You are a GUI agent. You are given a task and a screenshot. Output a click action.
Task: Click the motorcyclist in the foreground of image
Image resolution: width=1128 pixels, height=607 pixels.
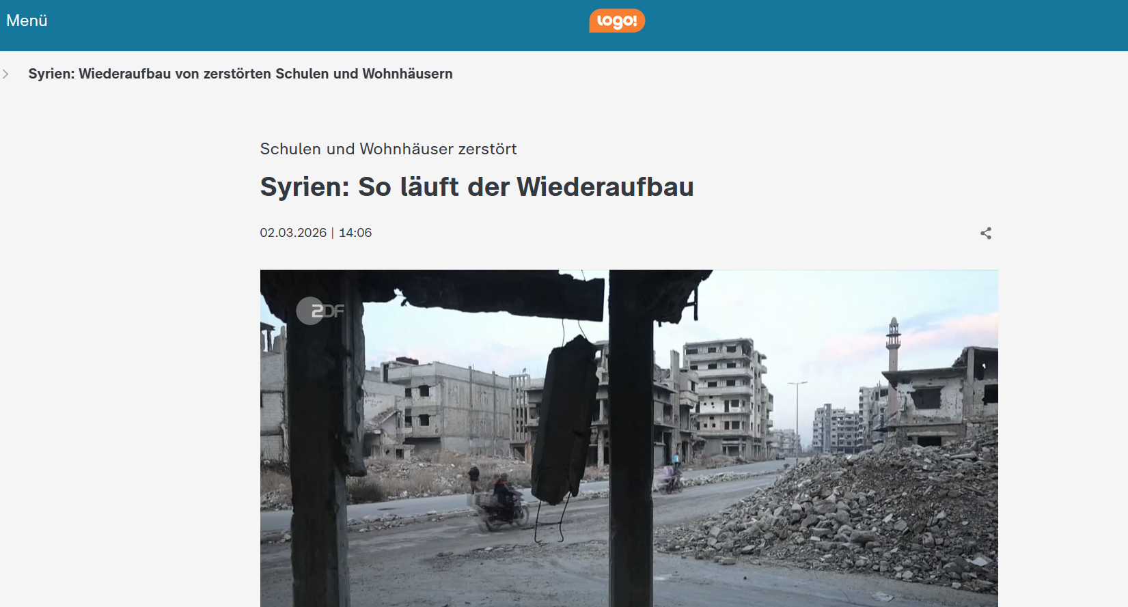tap(504, 504)
